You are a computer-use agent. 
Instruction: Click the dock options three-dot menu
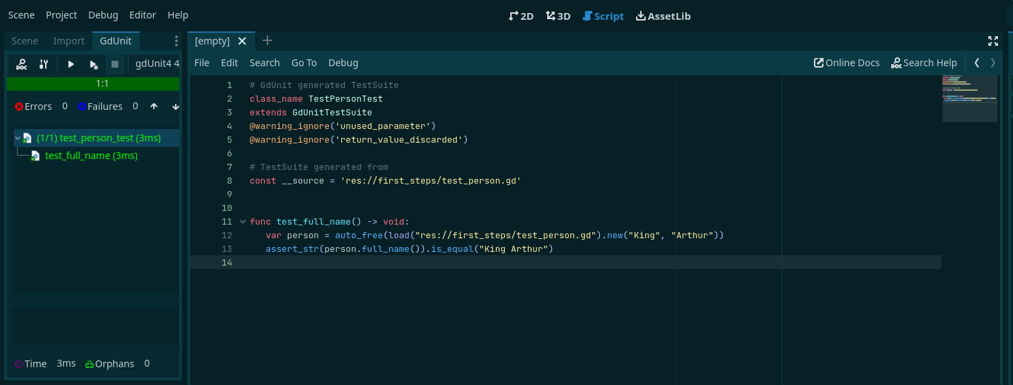(x=176, y=41)
